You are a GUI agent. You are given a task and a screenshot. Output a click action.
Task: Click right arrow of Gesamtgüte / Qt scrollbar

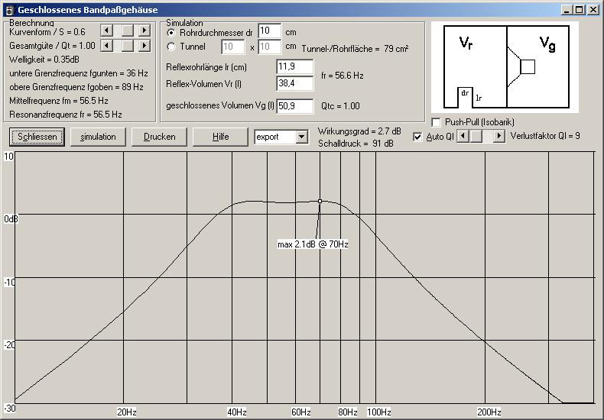coord(145,46)
